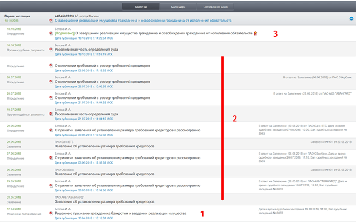
Task: Open 19.07.2018 Резолютивная часть определения суда
Action: pos(86,114)
